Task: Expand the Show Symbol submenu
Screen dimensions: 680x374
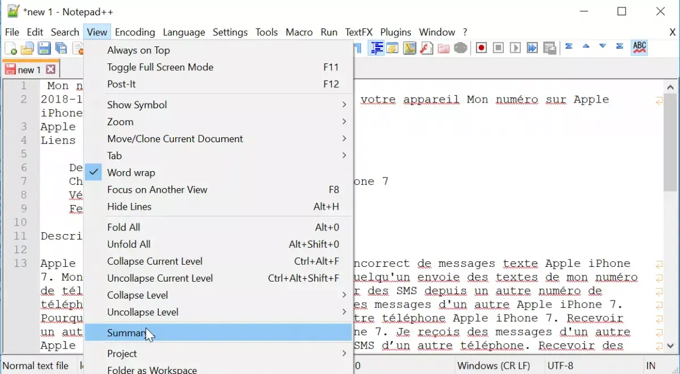Action: 218,105
